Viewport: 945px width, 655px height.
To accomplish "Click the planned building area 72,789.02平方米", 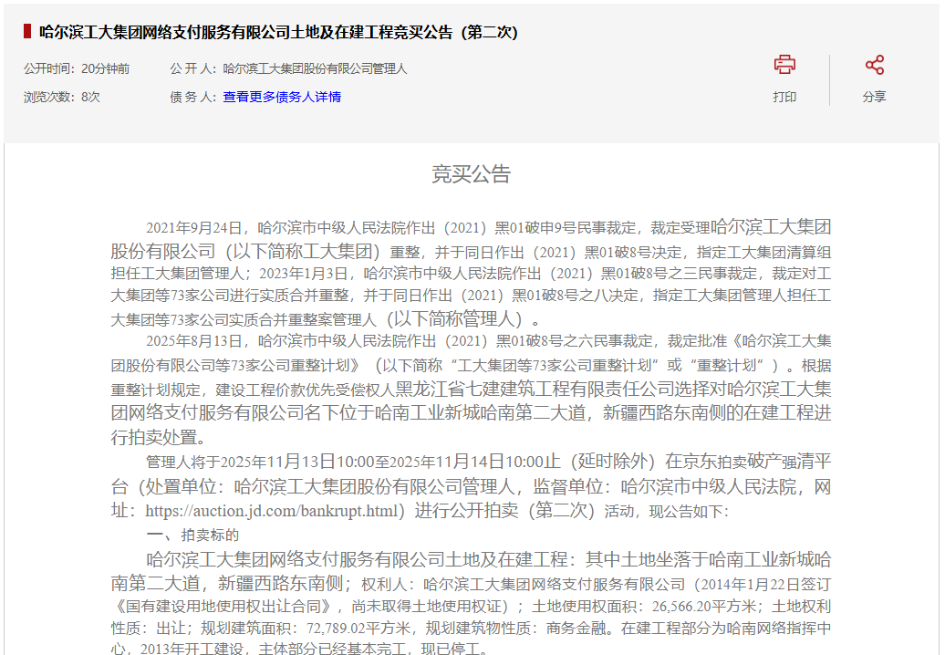I will click(x=358, y=629).
